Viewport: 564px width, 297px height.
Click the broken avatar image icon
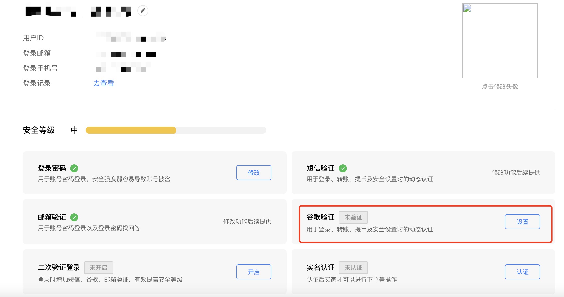[x=467, y=8]
